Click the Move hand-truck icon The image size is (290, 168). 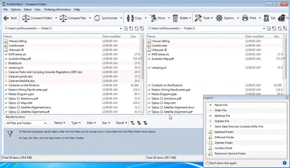click(x=153, y=18)
